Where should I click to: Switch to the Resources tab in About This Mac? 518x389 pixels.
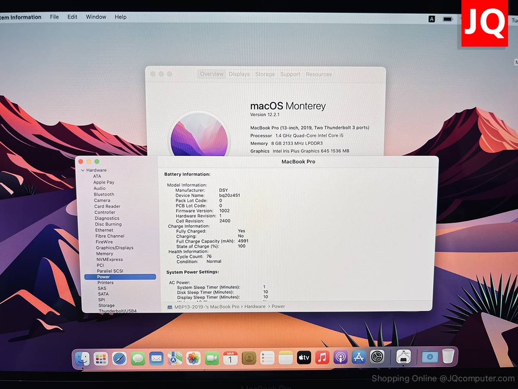(x=319, y=74)
